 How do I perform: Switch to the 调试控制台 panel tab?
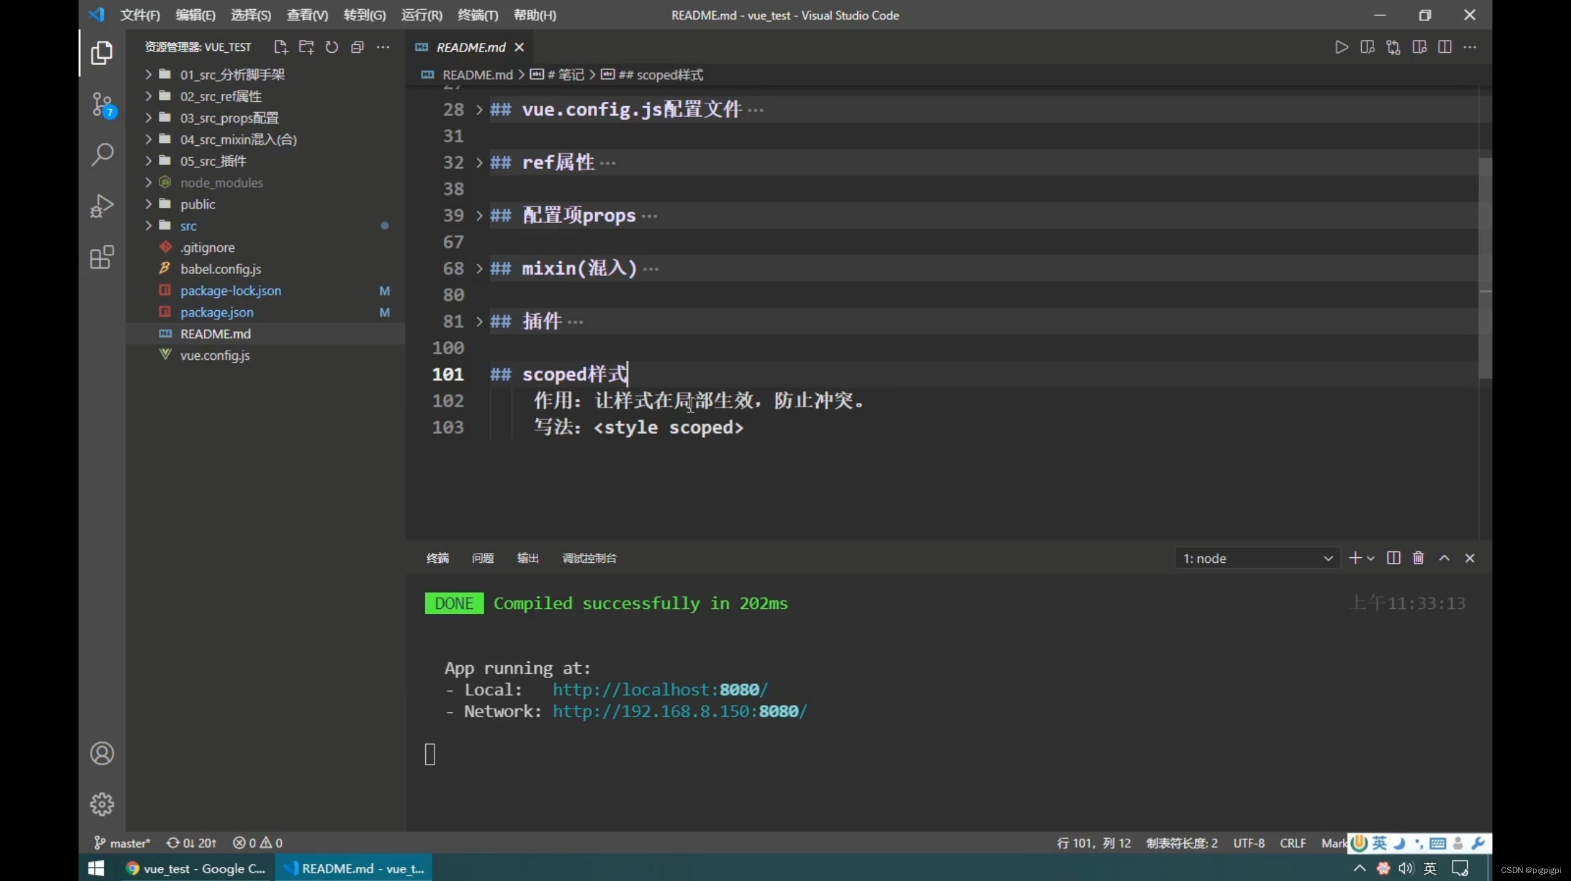pyautogui.click(x=589, y=558)
